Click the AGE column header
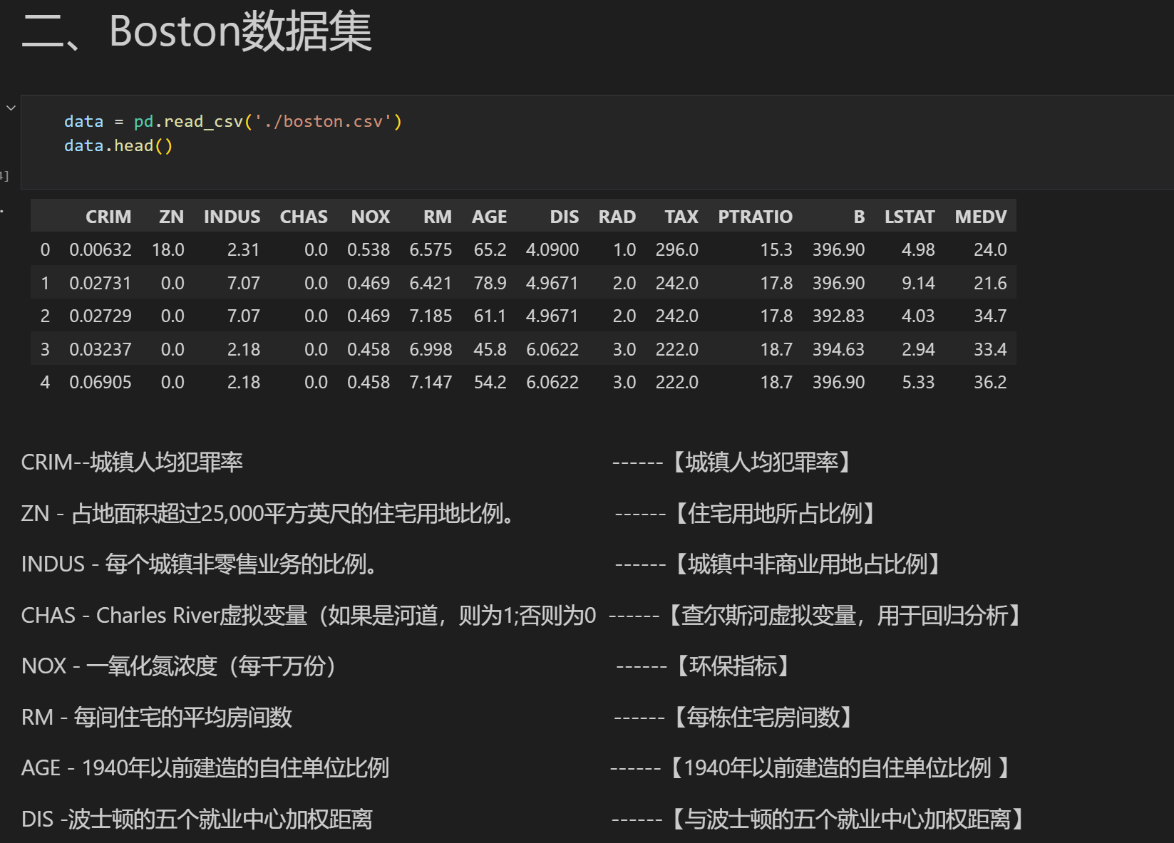Image resolution: width=1174 pixels, height=843 pixels. [x=489, y=217]
